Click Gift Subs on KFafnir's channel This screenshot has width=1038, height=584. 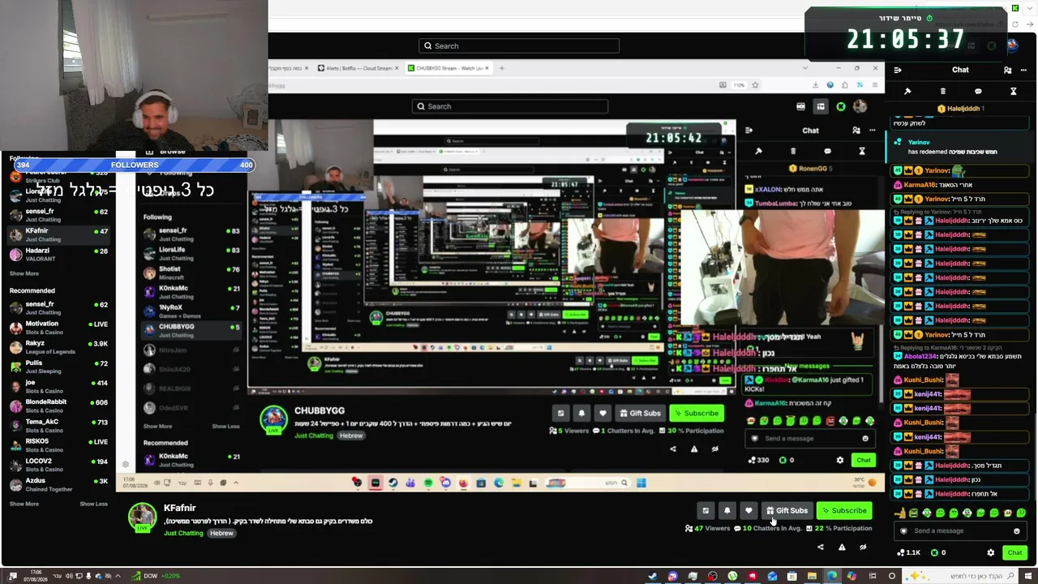787,511
